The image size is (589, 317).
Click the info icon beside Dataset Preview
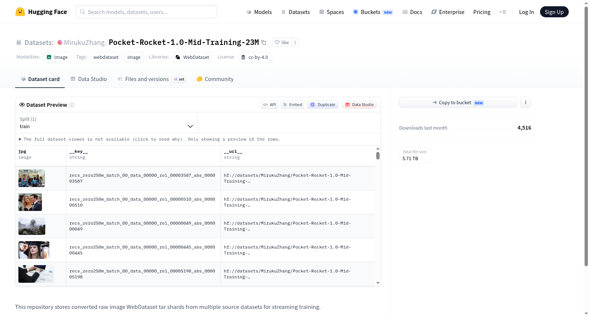point(72,105)
